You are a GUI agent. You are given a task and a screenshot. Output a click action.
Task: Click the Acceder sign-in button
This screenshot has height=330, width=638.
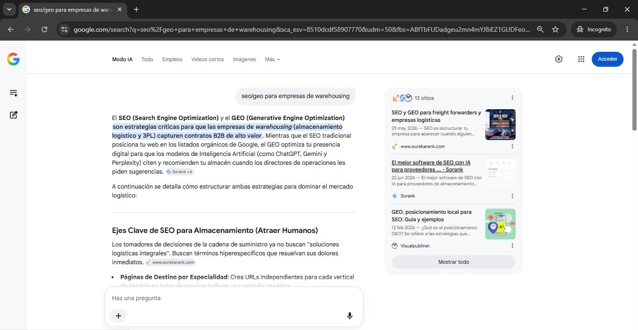click(607, 59)
